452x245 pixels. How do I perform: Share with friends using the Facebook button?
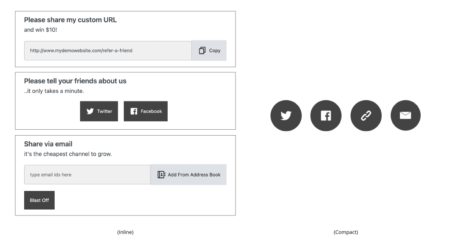(145, 111)
